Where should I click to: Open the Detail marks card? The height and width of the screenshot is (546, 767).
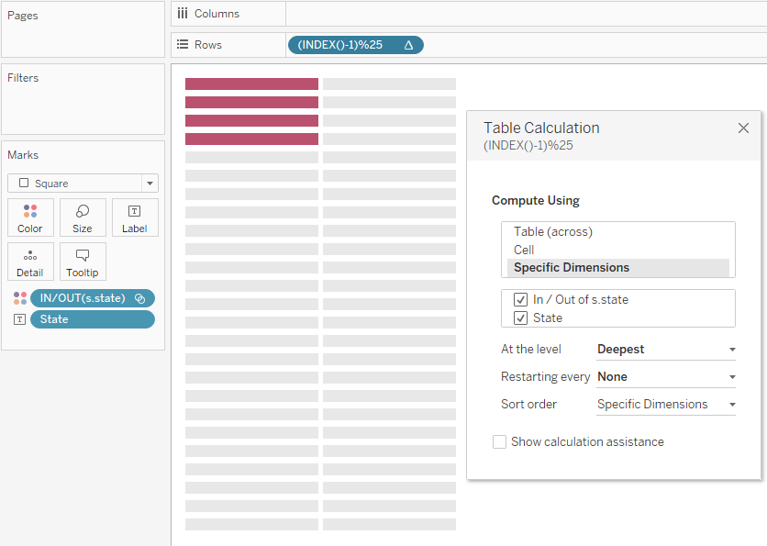[x=30, y=262]
